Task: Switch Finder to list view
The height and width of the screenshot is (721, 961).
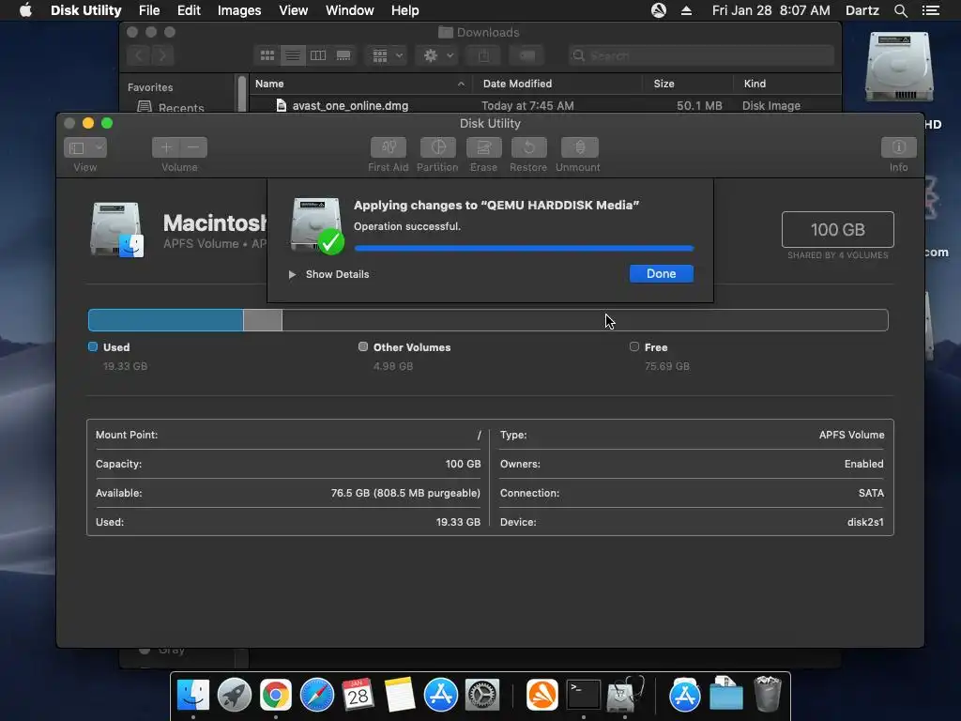Action: point(293,55)
